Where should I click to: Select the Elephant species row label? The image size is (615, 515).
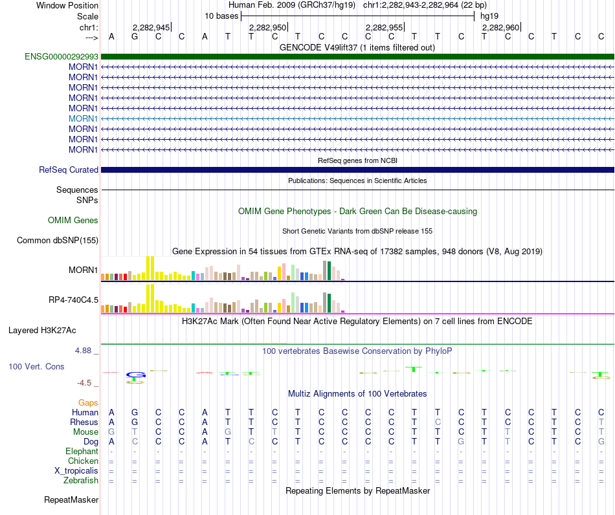coord(82,451)
